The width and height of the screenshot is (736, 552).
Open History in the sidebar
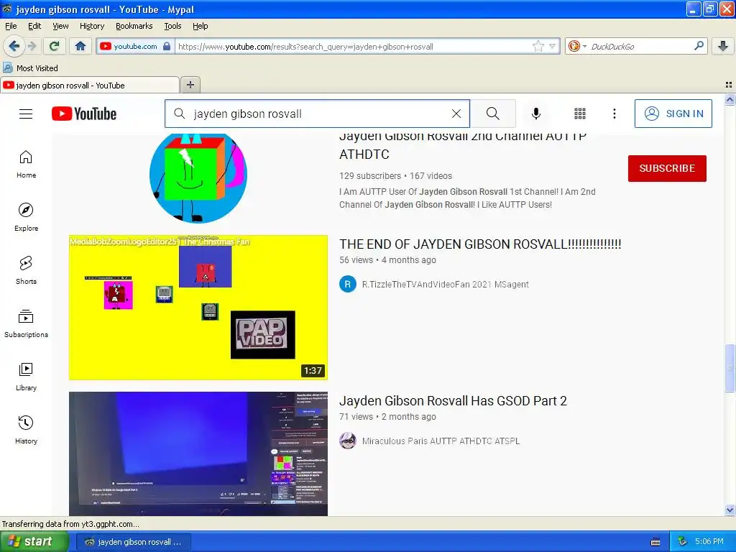[x=26, y=430]
